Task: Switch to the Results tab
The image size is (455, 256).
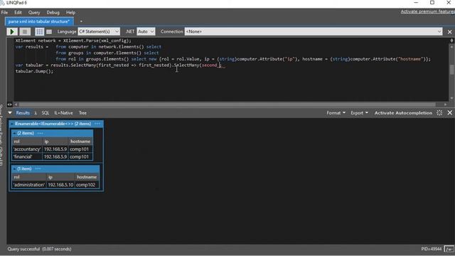Action: [23, 113]
